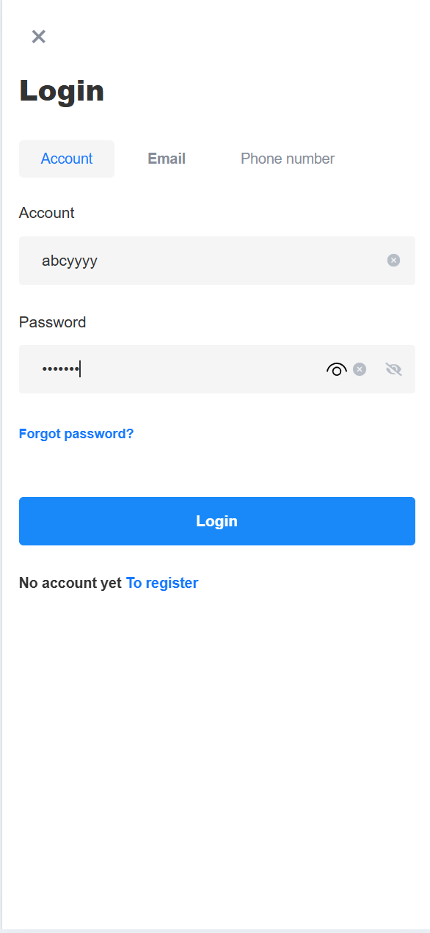Switch to the Email login tab

[167, 159]
